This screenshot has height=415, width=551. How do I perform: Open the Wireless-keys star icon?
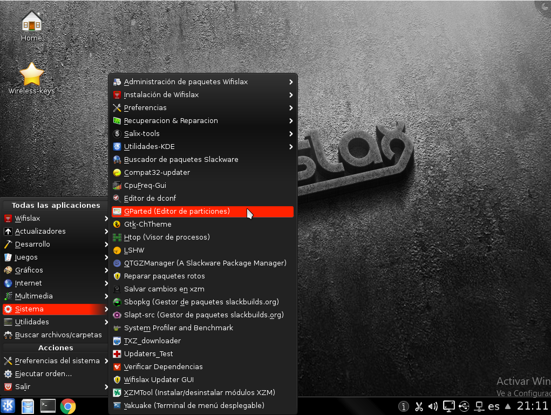(x=31, y=74)
